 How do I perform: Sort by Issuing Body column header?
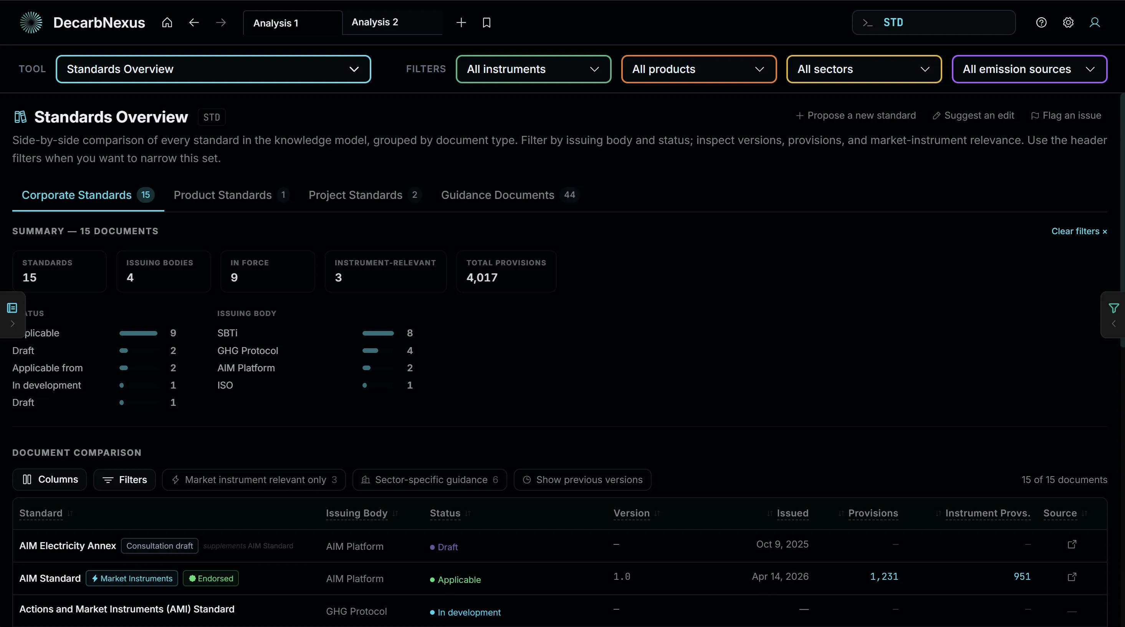coord(362,513)
